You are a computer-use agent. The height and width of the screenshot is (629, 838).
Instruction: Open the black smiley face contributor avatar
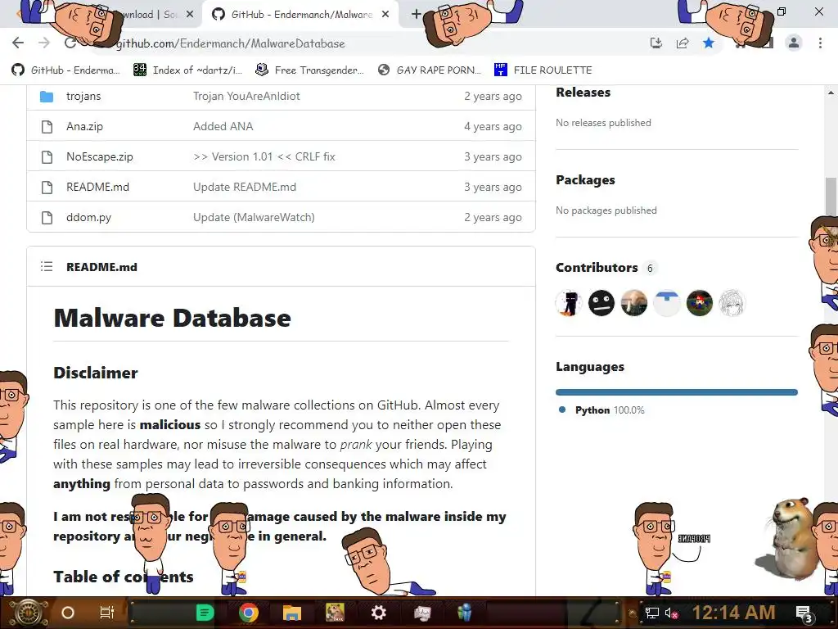(x=601, y=303)
